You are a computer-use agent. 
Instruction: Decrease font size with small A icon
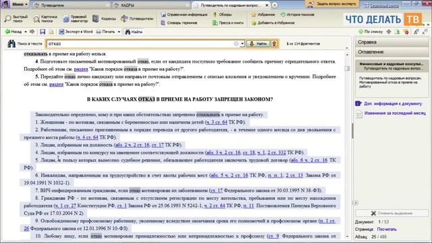[425, 32]
